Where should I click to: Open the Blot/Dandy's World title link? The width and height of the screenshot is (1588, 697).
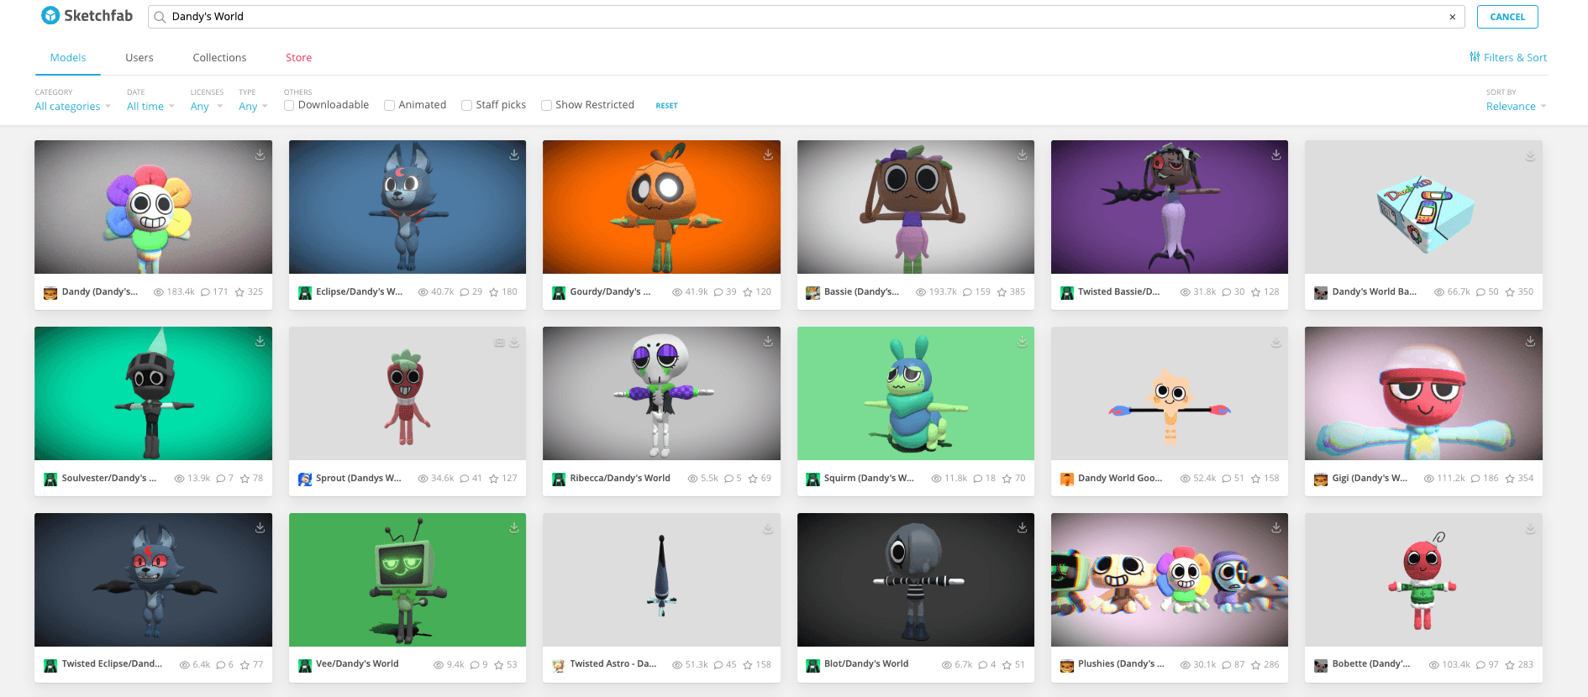(866, 664)
